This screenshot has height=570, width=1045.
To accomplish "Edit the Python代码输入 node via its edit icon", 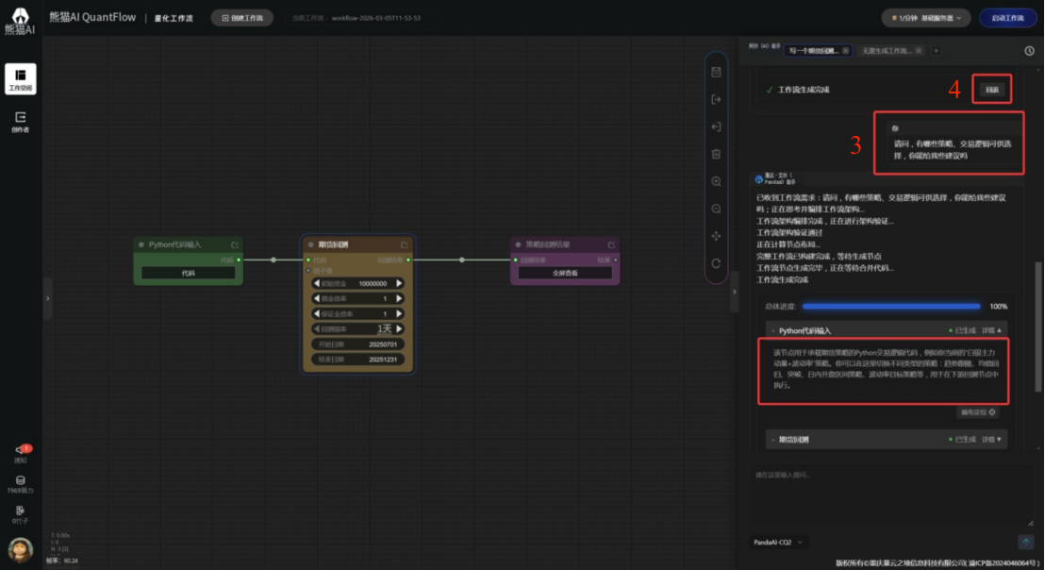I will click(235, 244).
